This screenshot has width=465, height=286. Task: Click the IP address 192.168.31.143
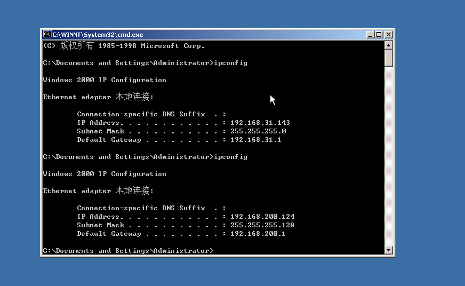click(x=260, y=123)
